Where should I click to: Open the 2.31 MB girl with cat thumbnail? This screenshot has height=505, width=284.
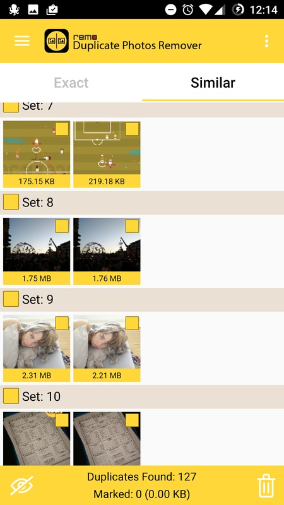[x=37, y=342]
